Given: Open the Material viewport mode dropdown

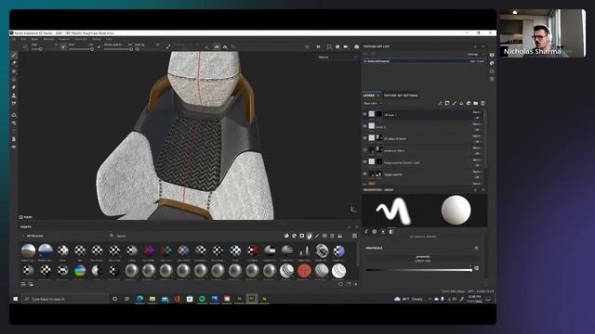Looking at the screenshot, I should (x=337, y=57).
